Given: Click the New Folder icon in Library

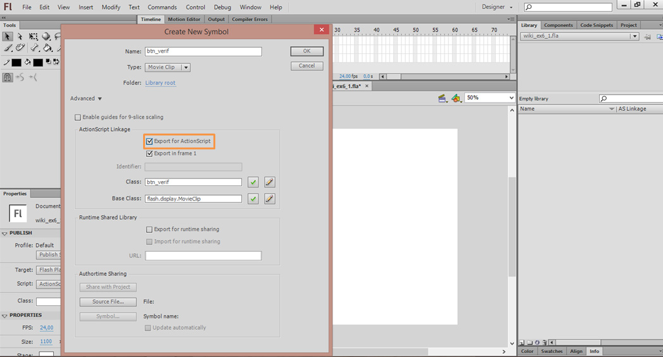Looking at the screenshot, I should (x=529, y=342).
